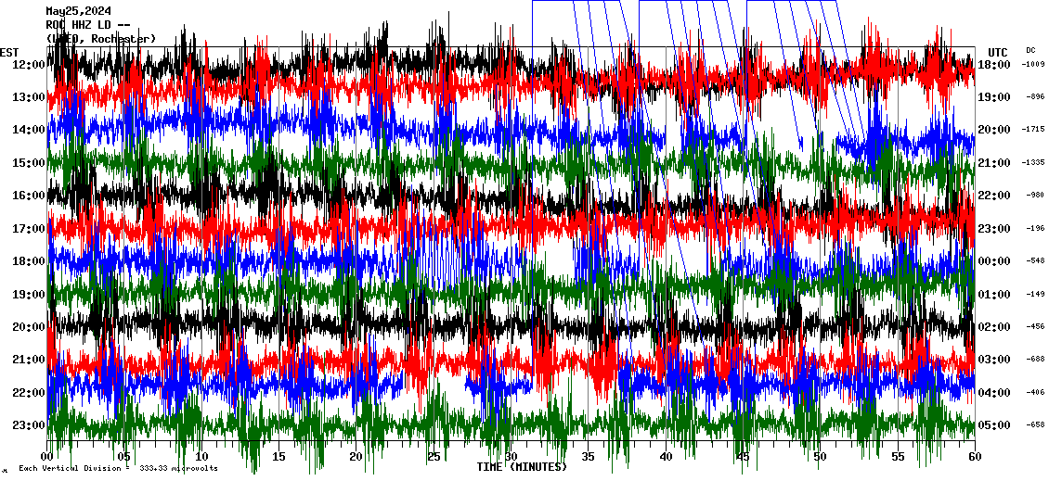This screenshot has width=1049, height=481.
Task: Click the 18:00 EST row label
Action: pos(29,261)
